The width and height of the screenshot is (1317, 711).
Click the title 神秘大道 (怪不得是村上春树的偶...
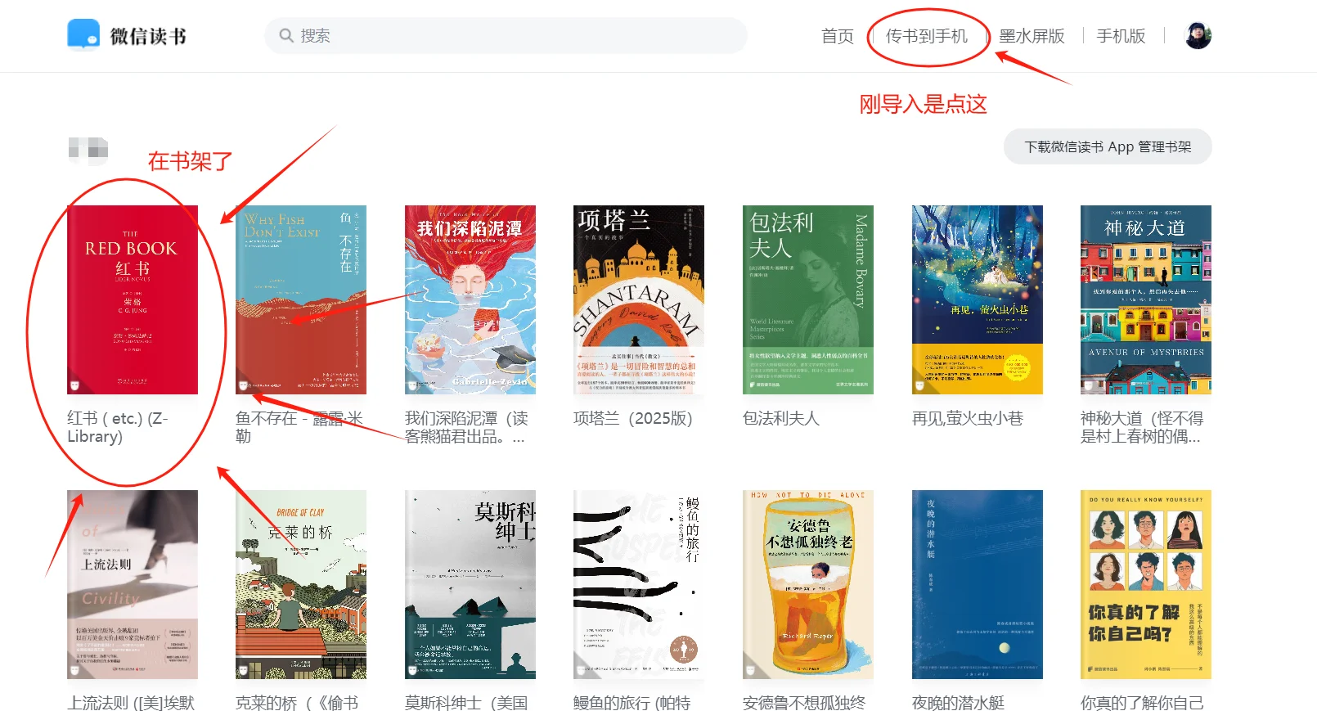click(1142, 427)
